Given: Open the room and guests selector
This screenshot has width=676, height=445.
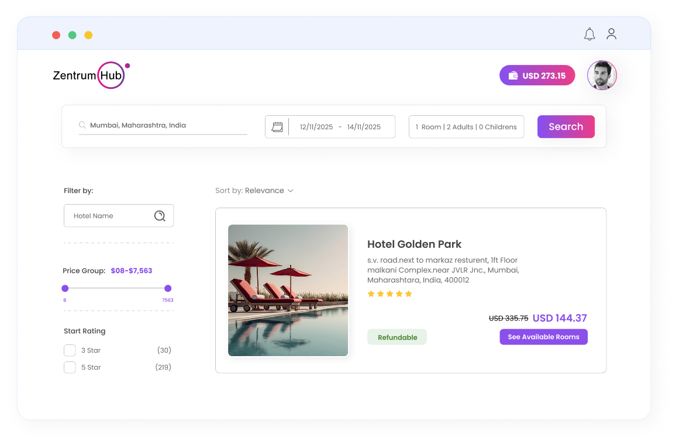Looking at the screenshot, I should click(x=466, y=126).
